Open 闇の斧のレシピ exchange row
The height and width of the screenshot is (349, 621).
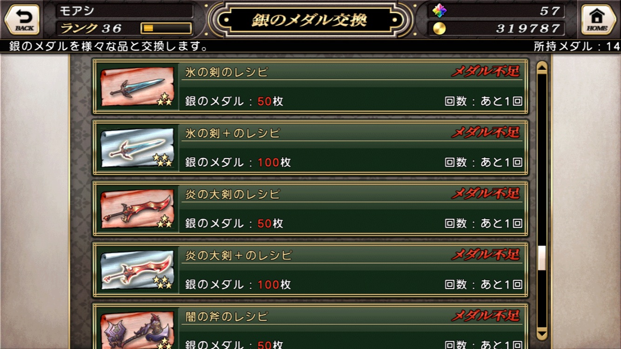click(310, 326)
